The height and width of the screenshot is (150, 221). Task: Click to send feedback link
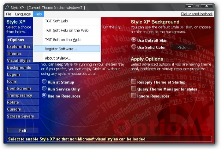point(197,14)
